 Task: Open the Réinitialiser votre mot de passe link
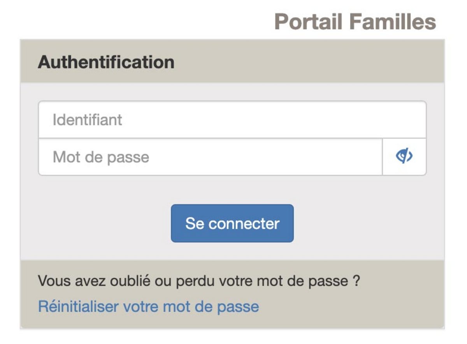click(x=148, y=307)
